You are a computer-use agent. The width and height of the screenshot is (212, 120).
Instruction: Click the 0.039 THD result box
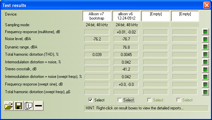[97, 55]
